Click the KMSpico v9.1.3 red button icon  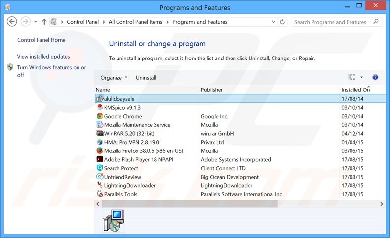click(100, 107)
